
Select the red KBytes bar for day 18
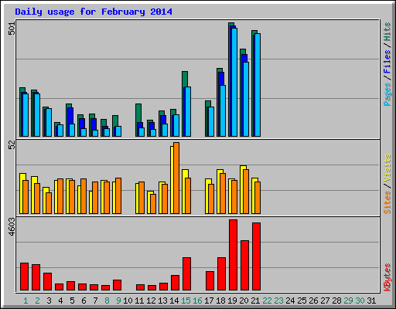(x=221, y=273)
